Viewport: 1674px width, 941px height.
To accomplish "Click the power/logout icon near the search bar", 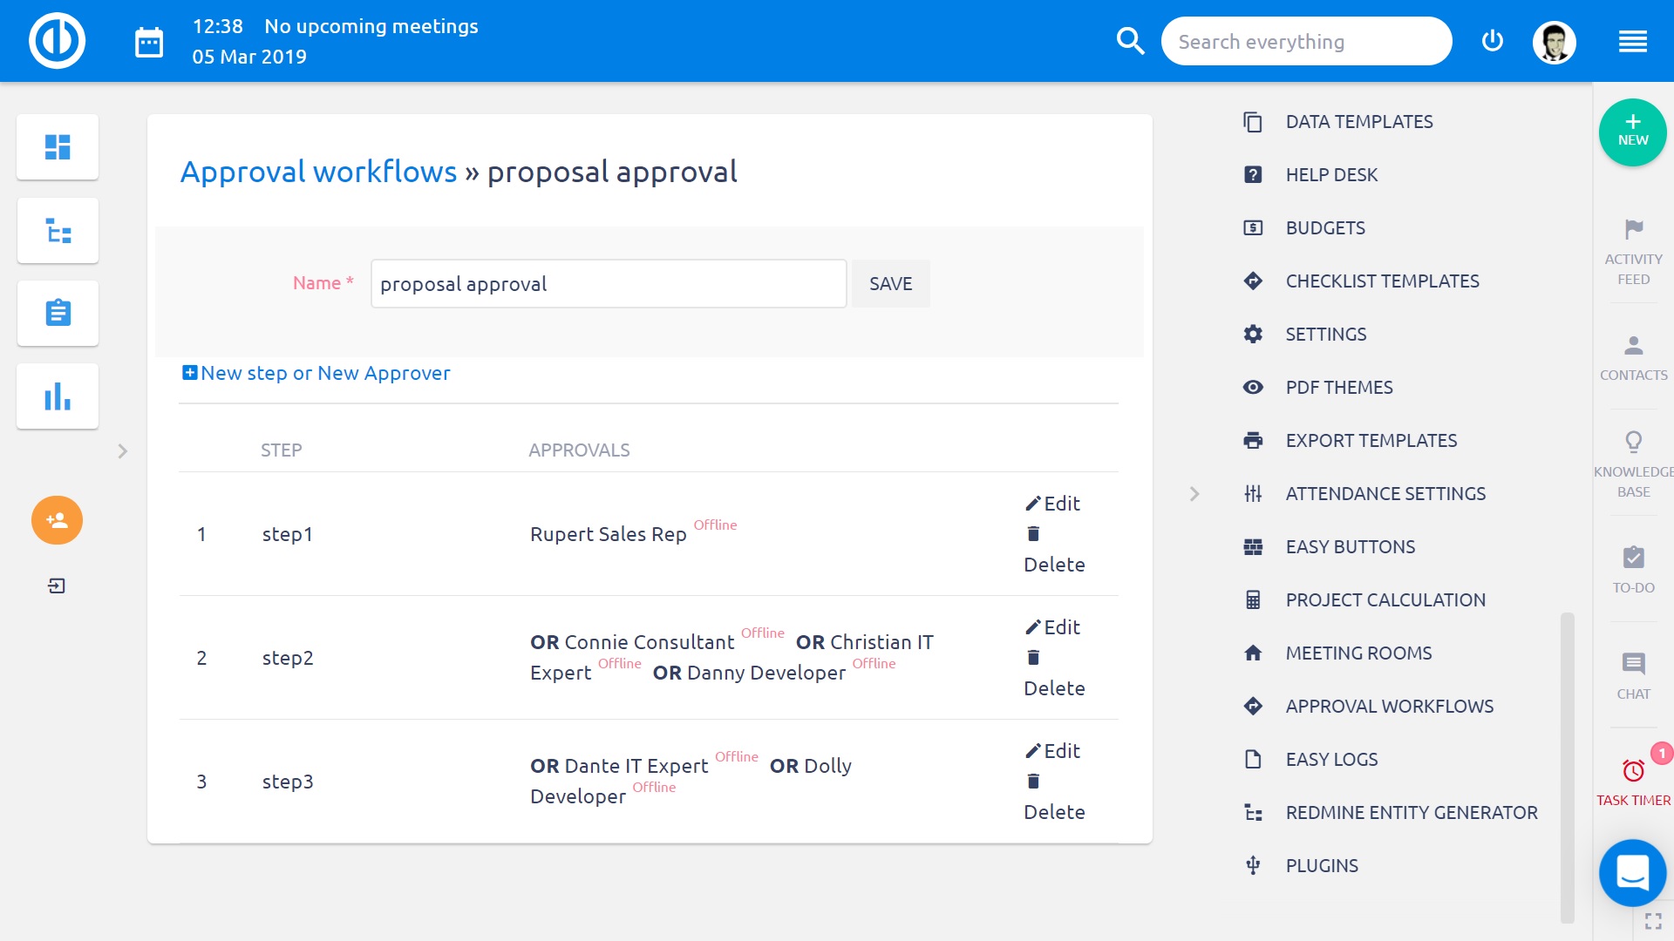I will coord(1493,40).
